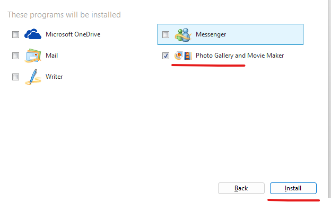
Task: Check the Writer checkbox
Action: 15,77
